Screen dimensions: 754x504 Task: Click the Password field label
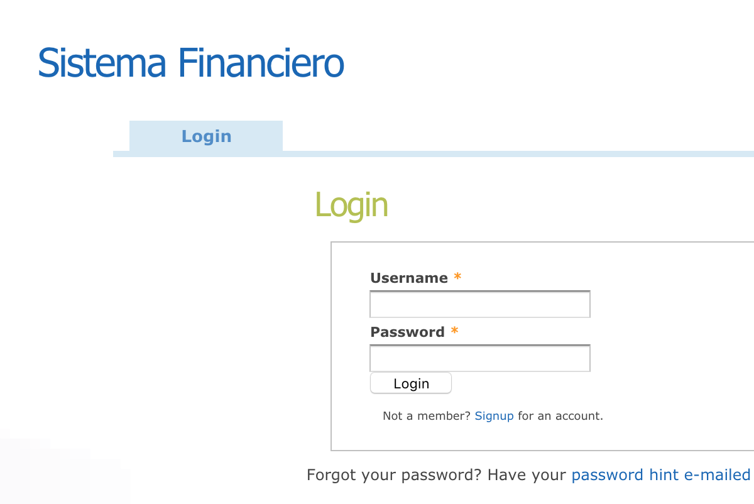coord(407,332)
